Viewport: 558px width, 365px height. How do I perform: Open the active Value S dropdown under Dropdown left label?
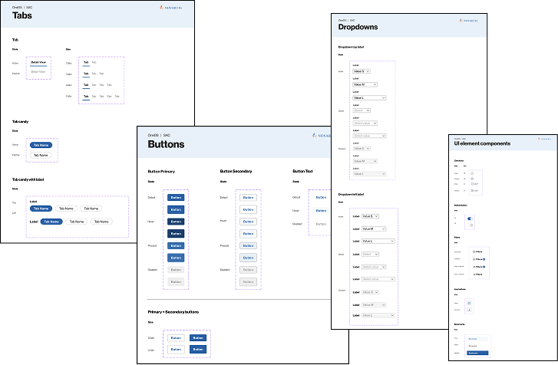point(370,216)
